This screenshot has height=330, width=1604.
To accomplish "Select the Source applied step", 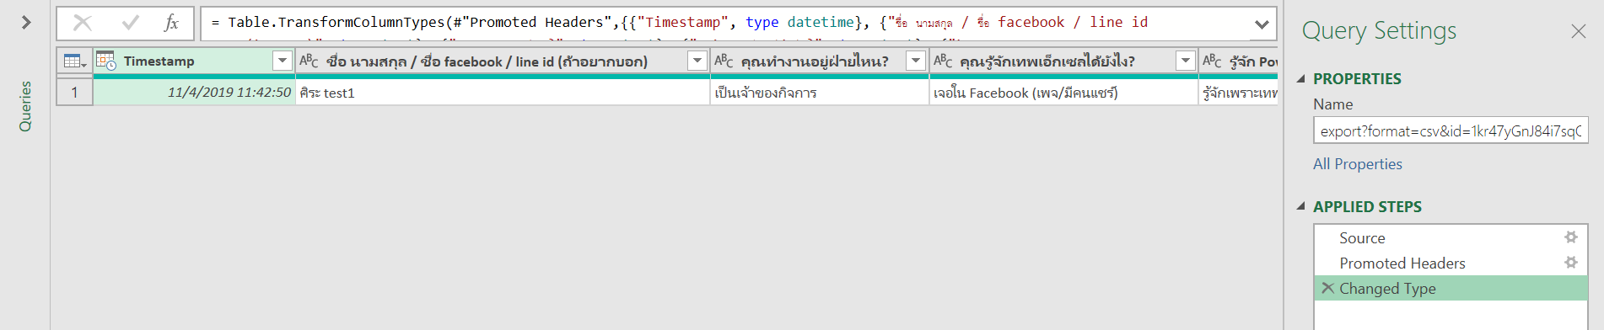I will (x=1451, y=238).
